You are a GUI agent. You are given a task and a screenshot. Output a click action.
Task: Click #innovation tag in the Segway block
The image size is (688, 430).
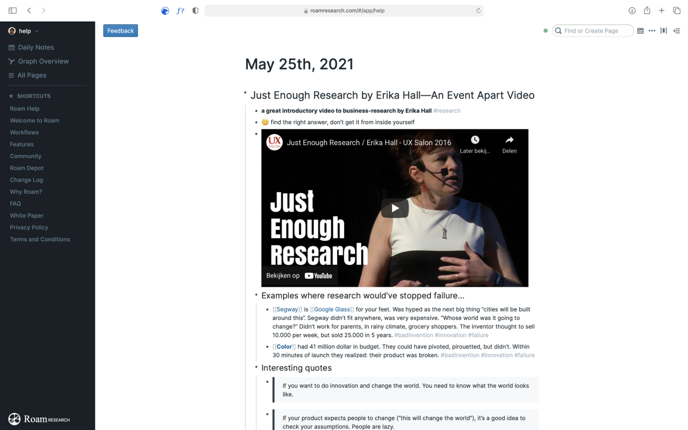pos(450,335)
